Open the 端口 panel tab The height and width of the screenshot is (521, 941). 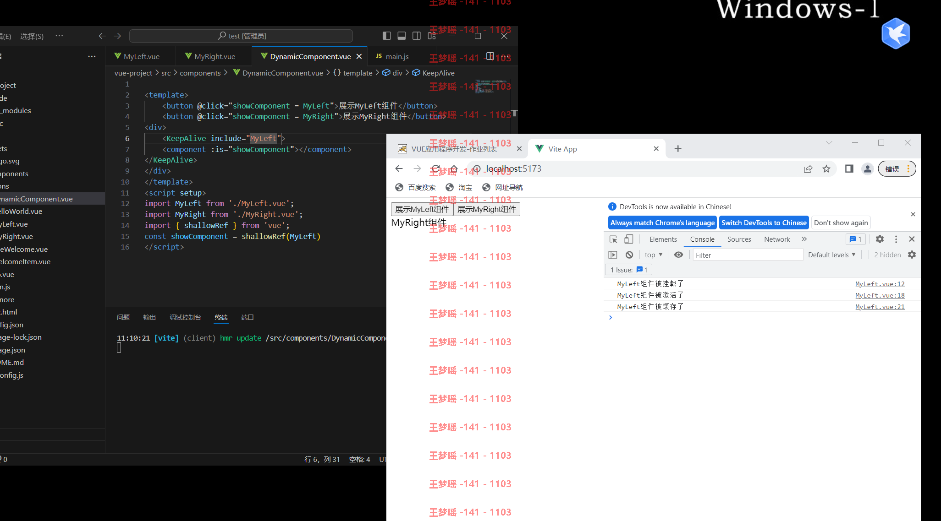click(x=248, y=317)
